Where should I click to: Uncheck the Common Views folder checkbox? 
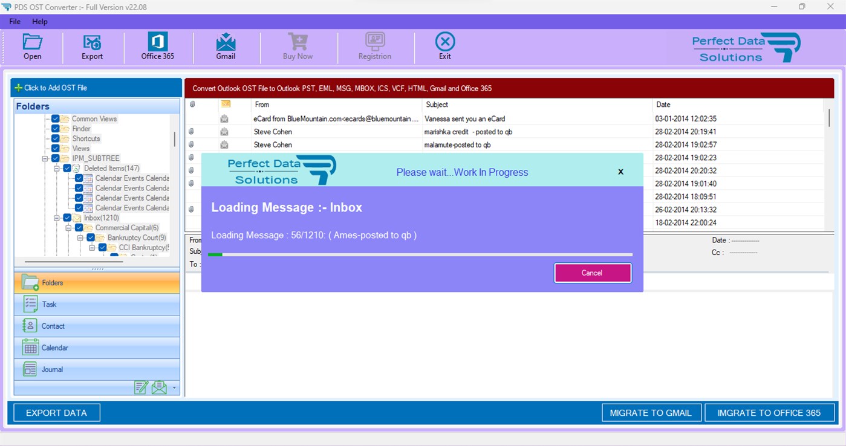54,118
